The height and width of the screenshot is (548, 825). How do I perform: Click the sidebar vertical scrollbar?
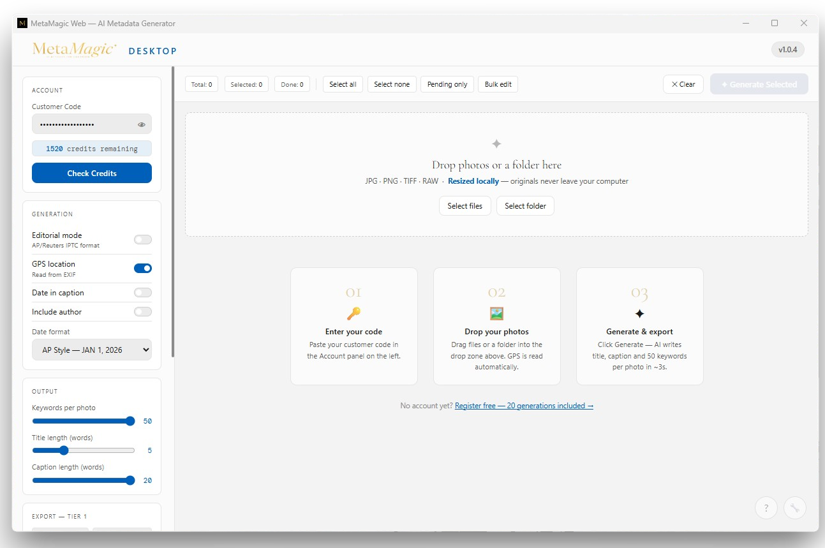pyautogui.click(x=173, y=211)
